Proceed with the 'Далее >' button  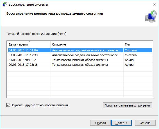pos(121,123)
